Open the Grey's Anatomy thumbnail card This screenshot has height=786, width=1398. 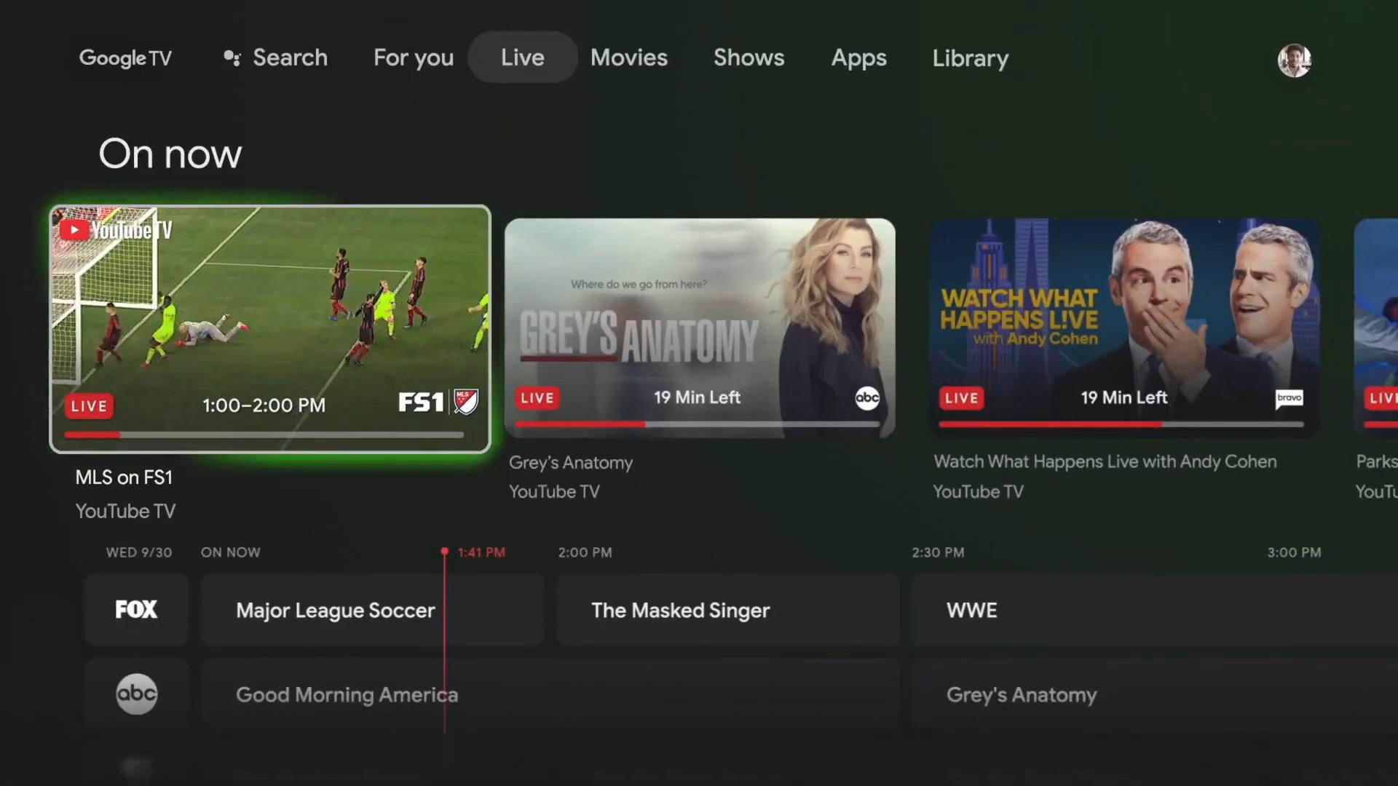click(x=700, y=328)
